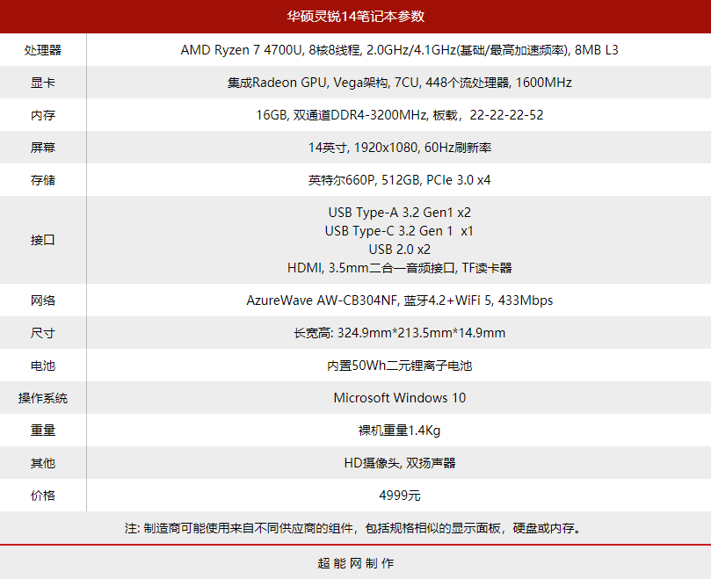Screen dimensions: 711x579
Task: Click the AzureWave AW-CB304NF network value
Action: 399,300
